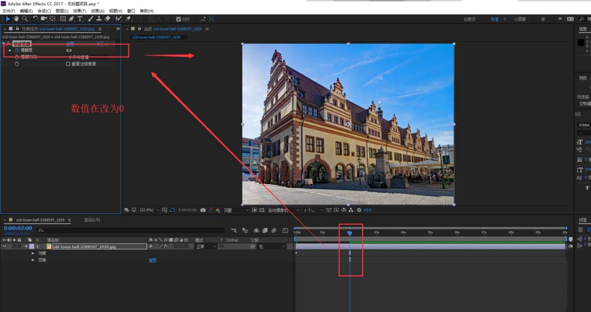This screenshot has height=312, width=591.
Task: Click the effect reset link in Effect Controls
Action: coord(70,44)
